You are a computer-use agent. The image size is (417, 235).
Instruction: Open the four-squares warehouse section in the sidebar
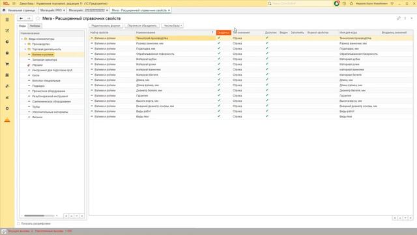[7, 75]
